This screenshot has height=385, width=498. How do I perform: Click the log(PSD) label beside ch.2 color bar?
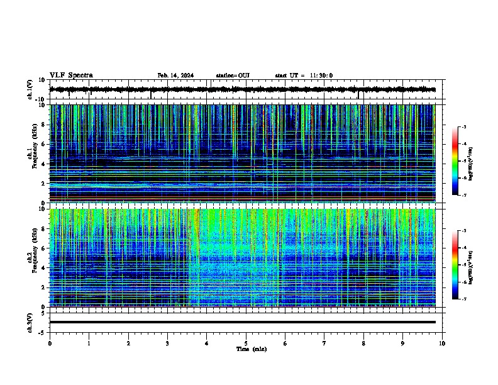[471, 267]
